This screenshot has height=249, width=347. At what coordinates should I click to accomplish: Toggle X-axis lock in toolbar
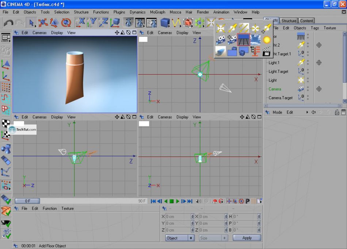tap(80, 23)
